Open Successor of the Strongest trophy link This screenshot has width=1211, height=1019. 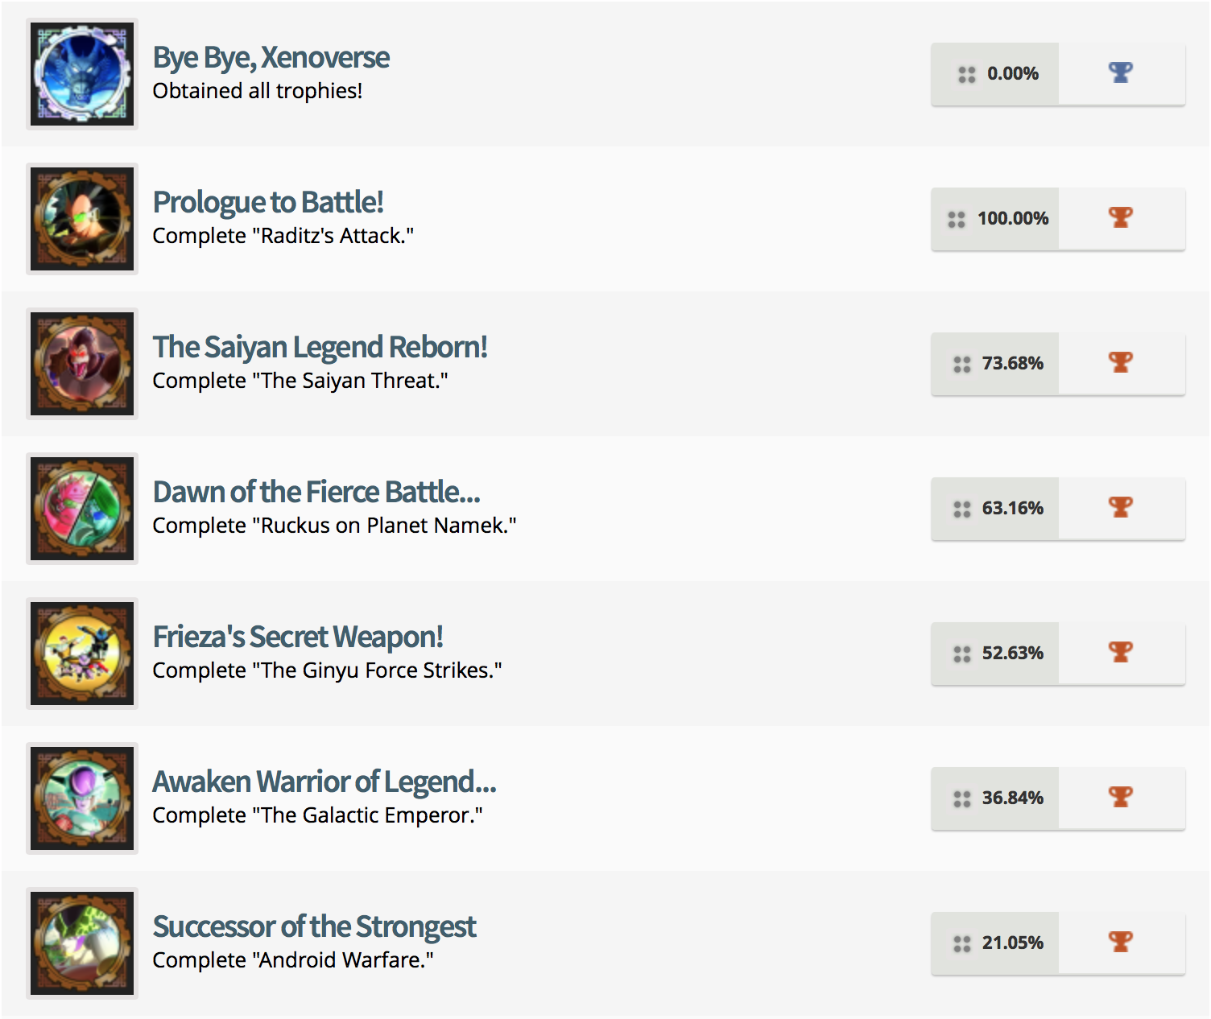tap(314, 927)
